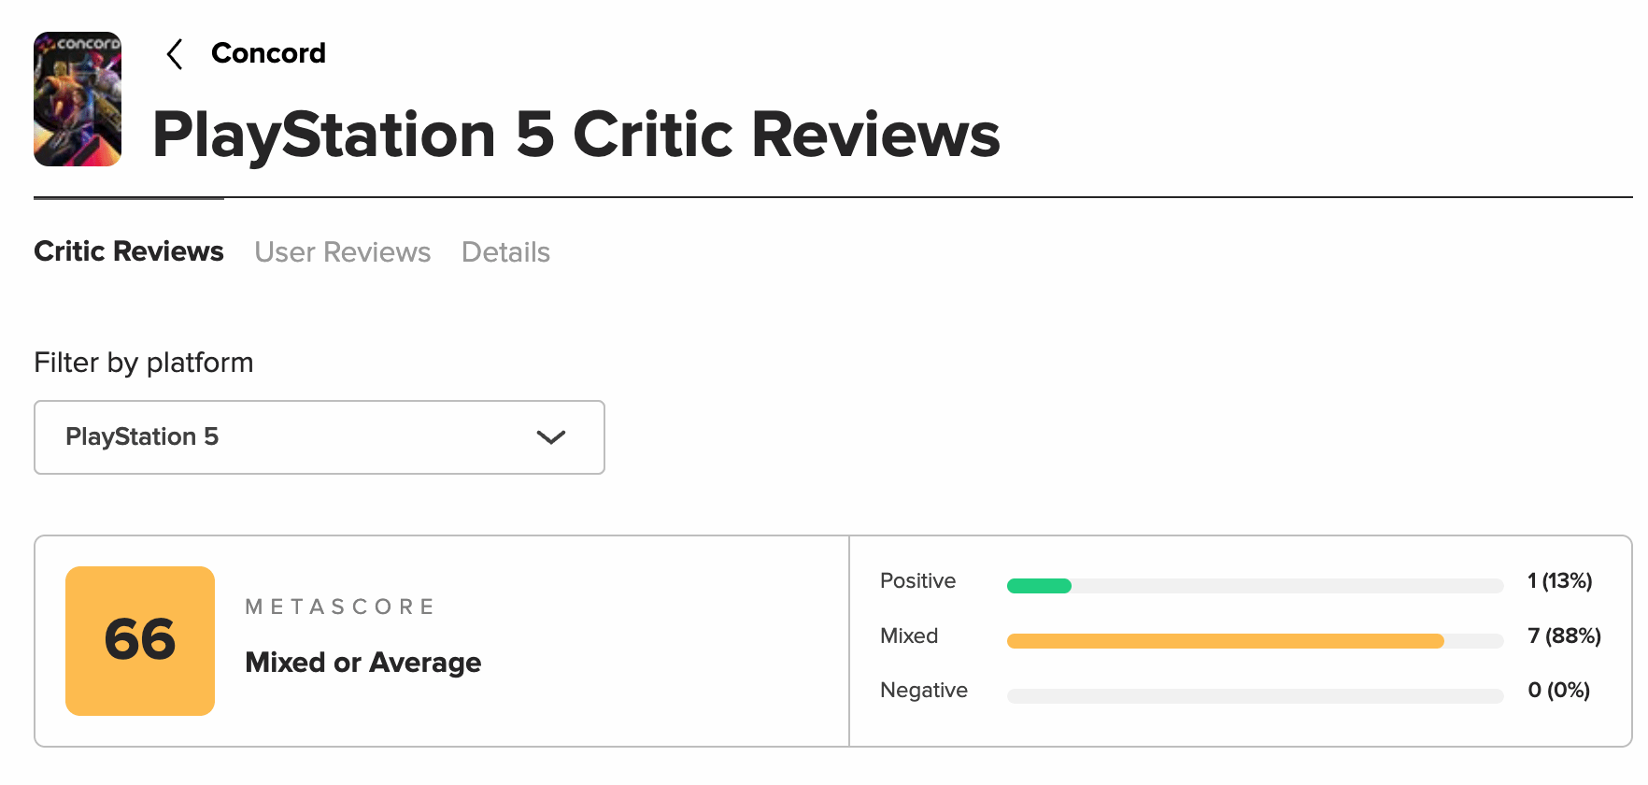
Task: Open the Details tab
Action: click(505, 252)
